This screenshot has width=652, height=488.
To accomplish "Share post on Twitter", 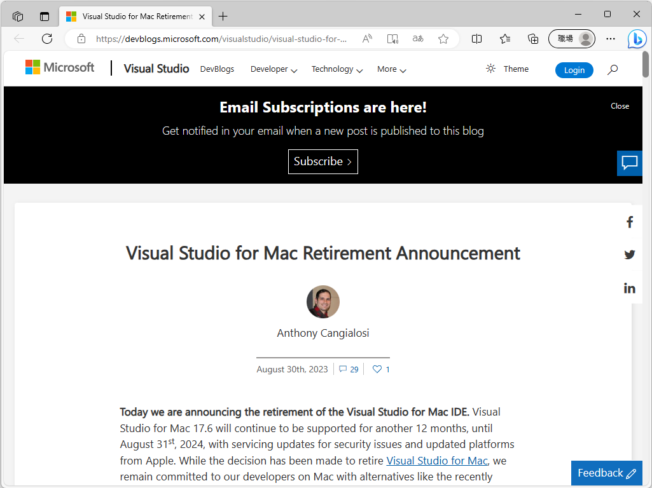I will coord(630,255).
